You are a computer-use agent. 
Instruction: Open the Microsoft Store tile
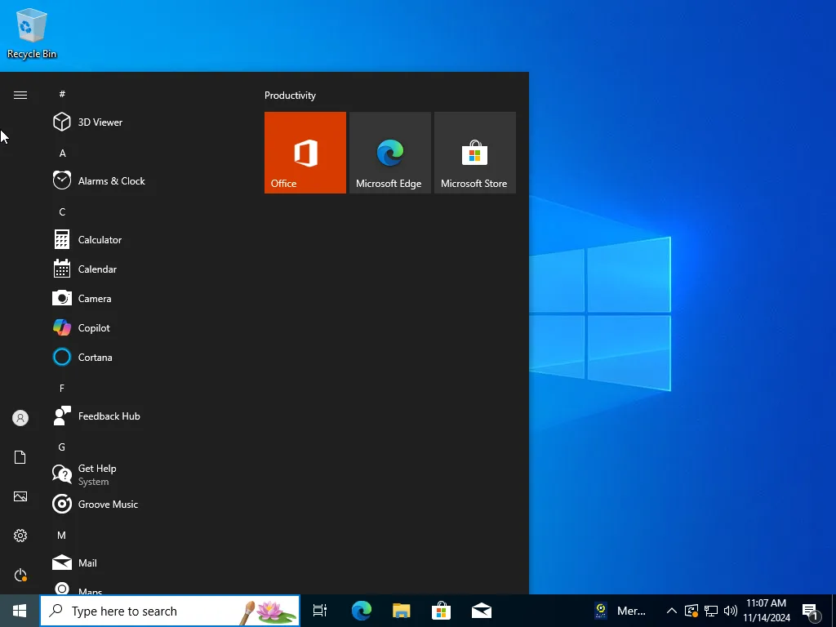[x=474, y=153]
